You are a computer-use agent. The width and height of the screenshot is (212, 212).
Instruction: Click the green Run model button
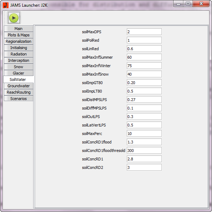pos(14,18)
